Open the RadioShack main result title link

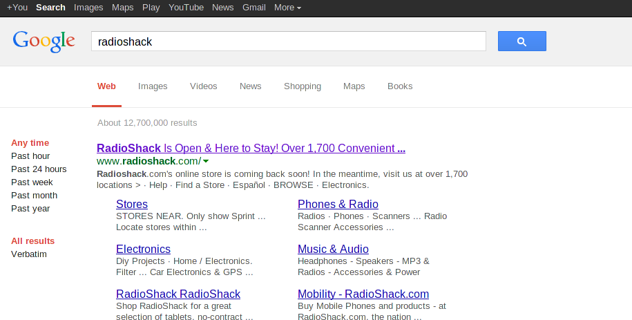point(251,148)
